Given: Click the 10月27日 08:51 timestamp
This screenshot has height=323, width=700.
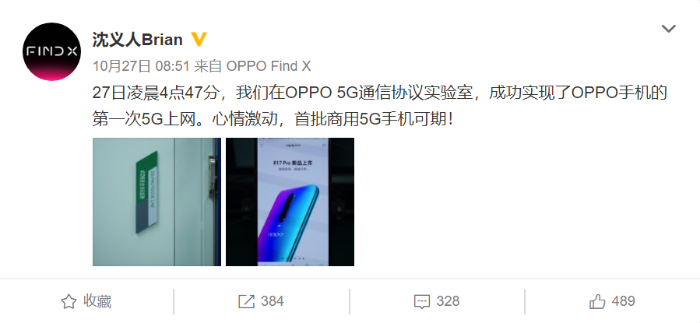Looking at the screenshot, I should tap(142, 66).
